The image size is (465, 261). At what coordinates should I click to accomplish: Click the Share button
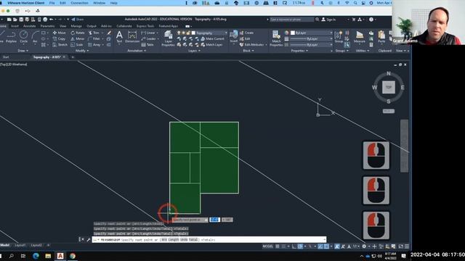pyautogui.click(x=78, y=20)
